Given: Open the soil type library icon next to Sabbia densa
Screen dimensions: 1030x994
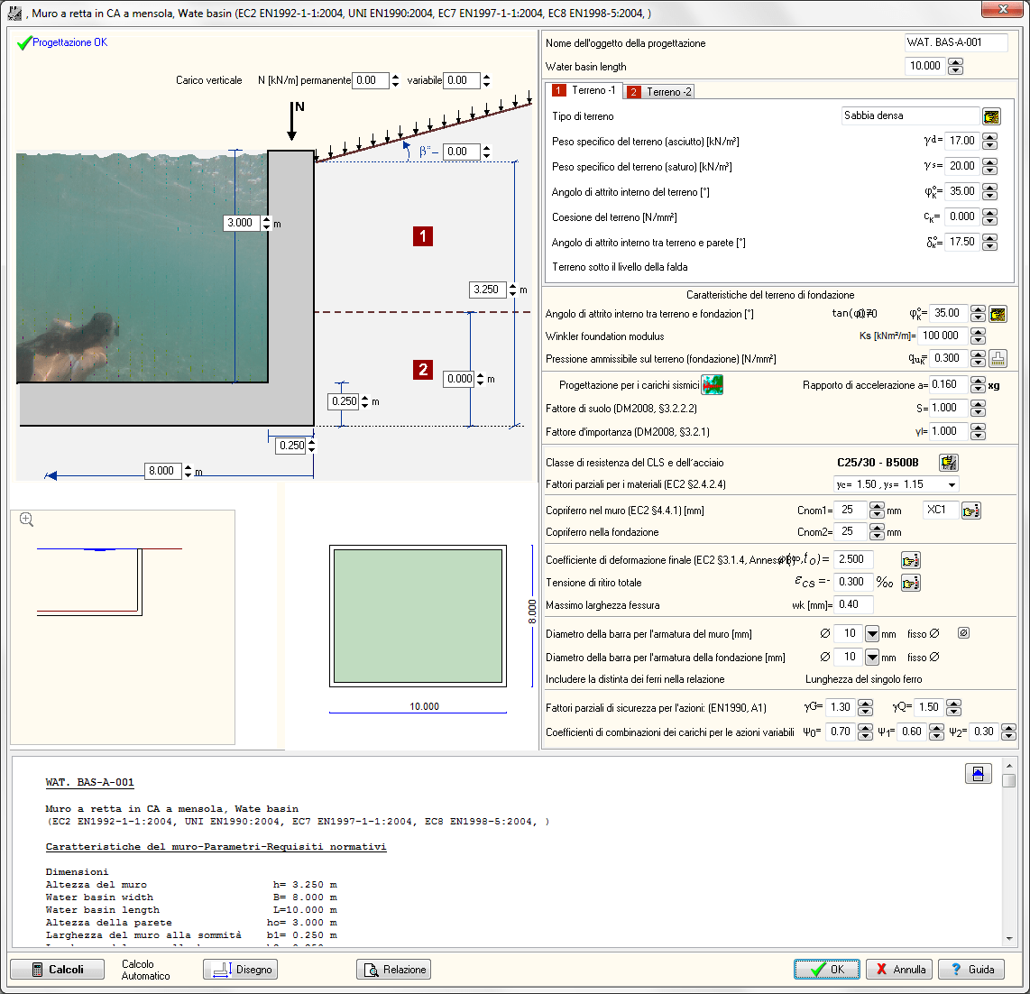Looking at the screenshot, I should click(991, 117).
